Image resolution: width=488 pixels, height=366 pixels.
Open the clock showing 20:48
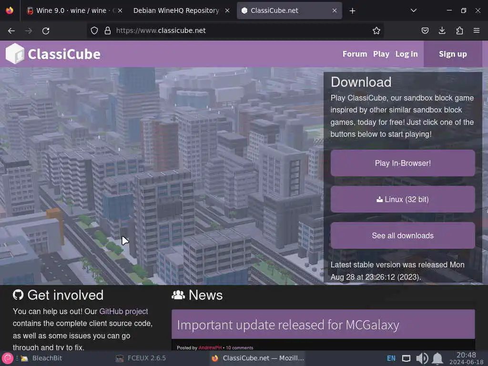(x=466, y=358)
